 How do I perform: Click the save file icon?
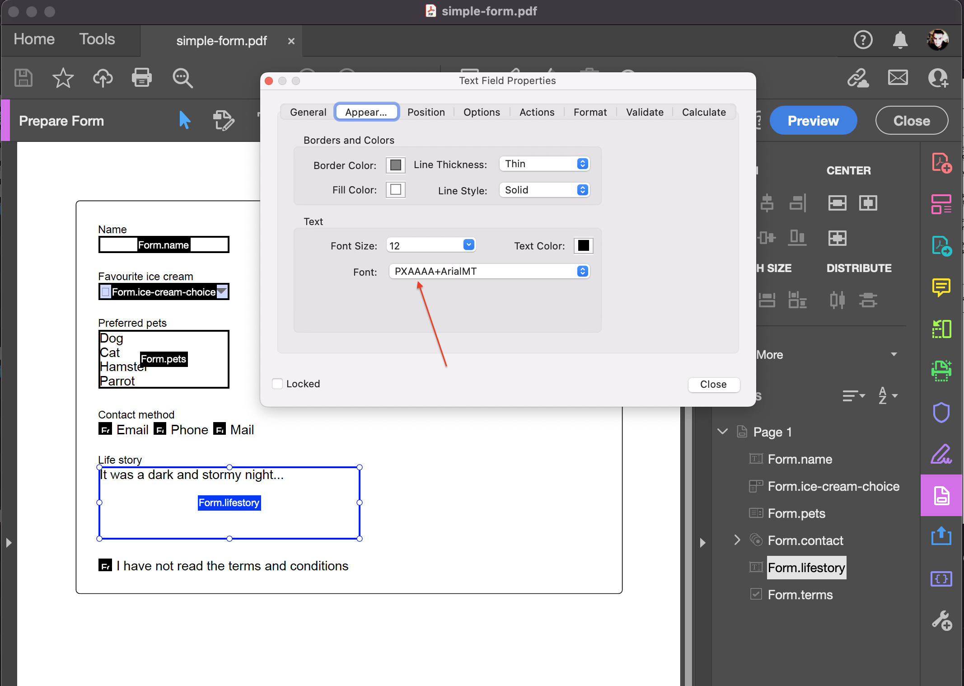(23, 78)
